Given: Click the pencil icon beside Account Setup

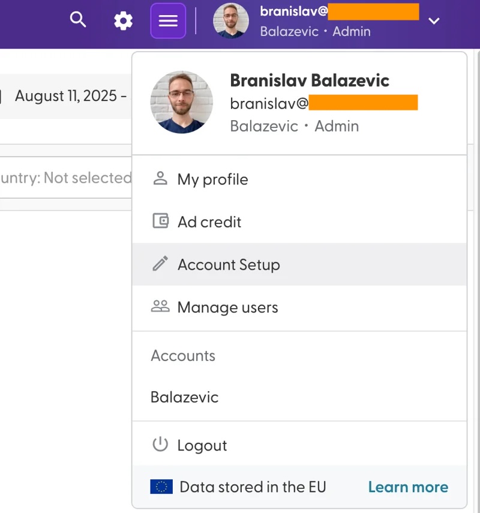Looking at the screenshot, I should tap(160, 264).
